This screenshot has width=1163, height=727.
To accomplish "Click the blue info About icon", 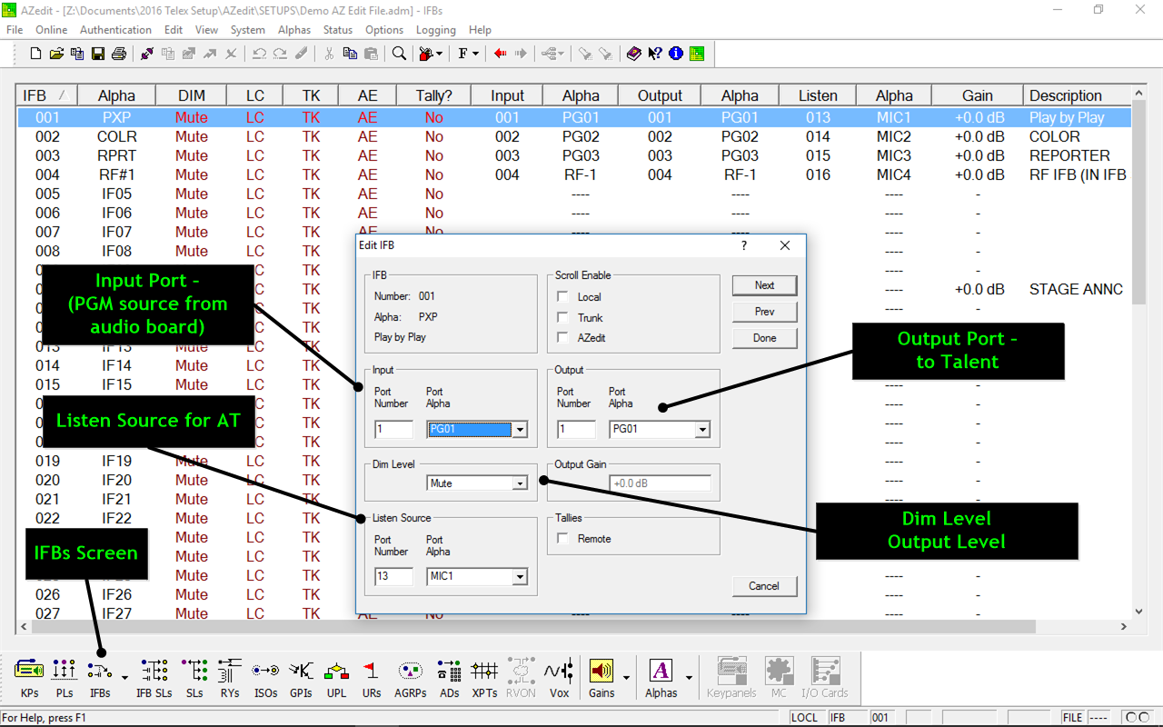I will pyautogui.click(x=675, y=54).
